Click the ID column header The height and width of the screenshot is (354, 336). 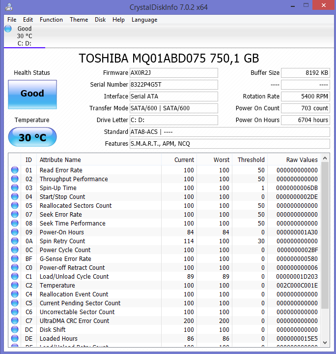pos(28,160)
